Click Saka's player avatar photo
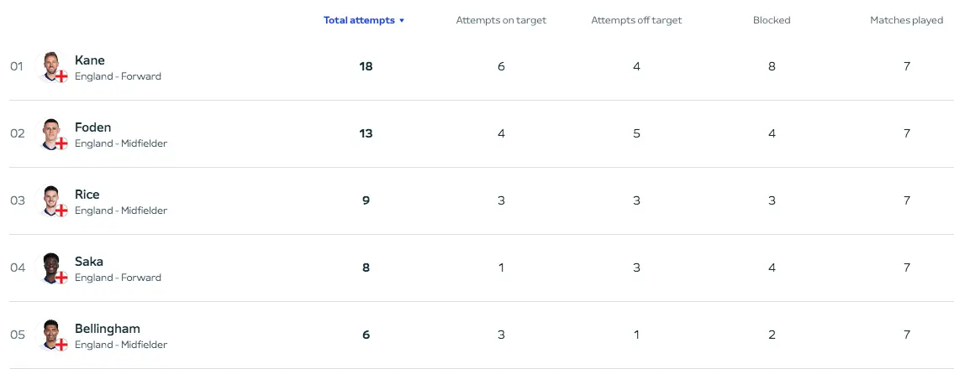The image size is (954, 369). 51,268
